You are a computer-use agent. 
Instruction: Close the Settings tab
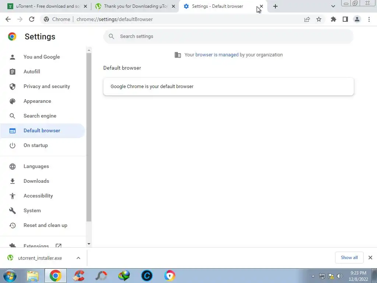261,7
